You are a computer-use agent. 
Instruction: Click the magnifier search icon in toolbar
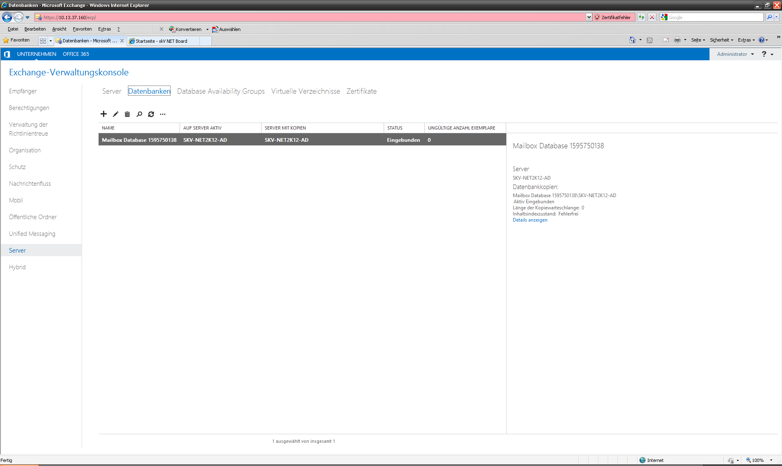point(139,114)
